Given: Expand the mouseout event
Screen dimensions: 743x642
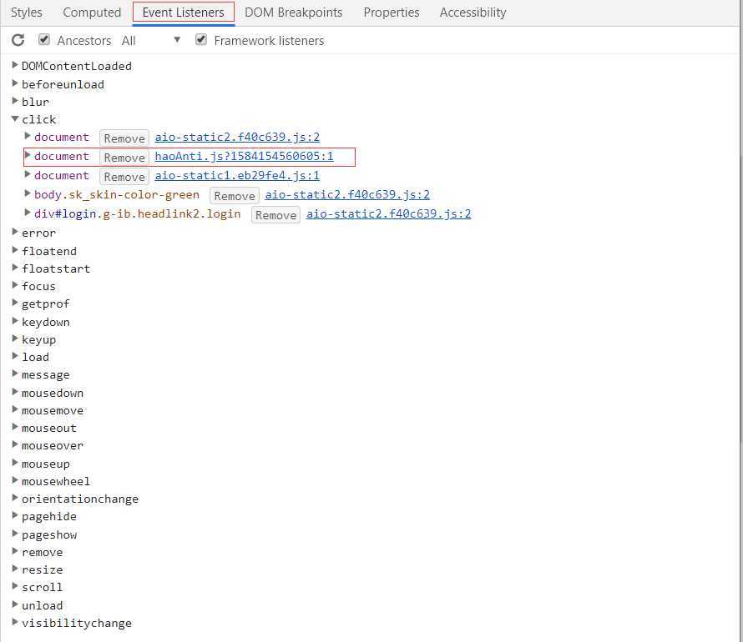Looking at the screenshot, I should click(x=15, y=427).
